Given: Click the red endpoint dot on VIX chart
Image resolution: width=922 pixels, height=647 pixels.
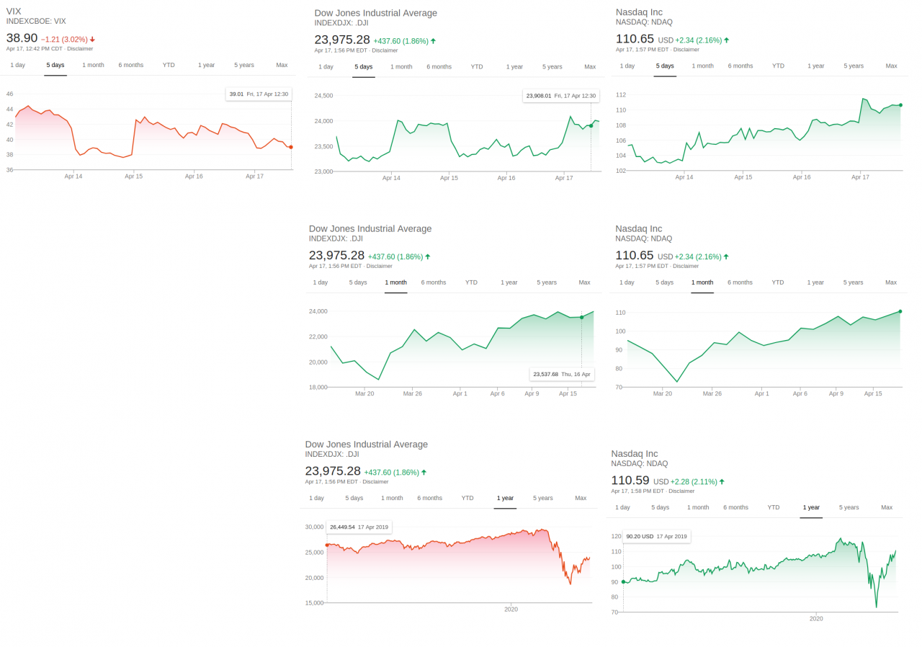Looking at the screenshot, I should (291, 147).
